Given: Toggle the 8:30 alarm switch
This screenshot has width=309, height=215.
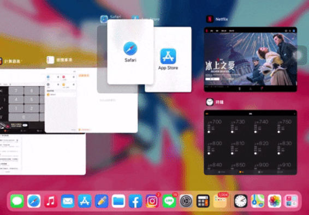Looking at the screenshot, I should [x=278, y=153].
